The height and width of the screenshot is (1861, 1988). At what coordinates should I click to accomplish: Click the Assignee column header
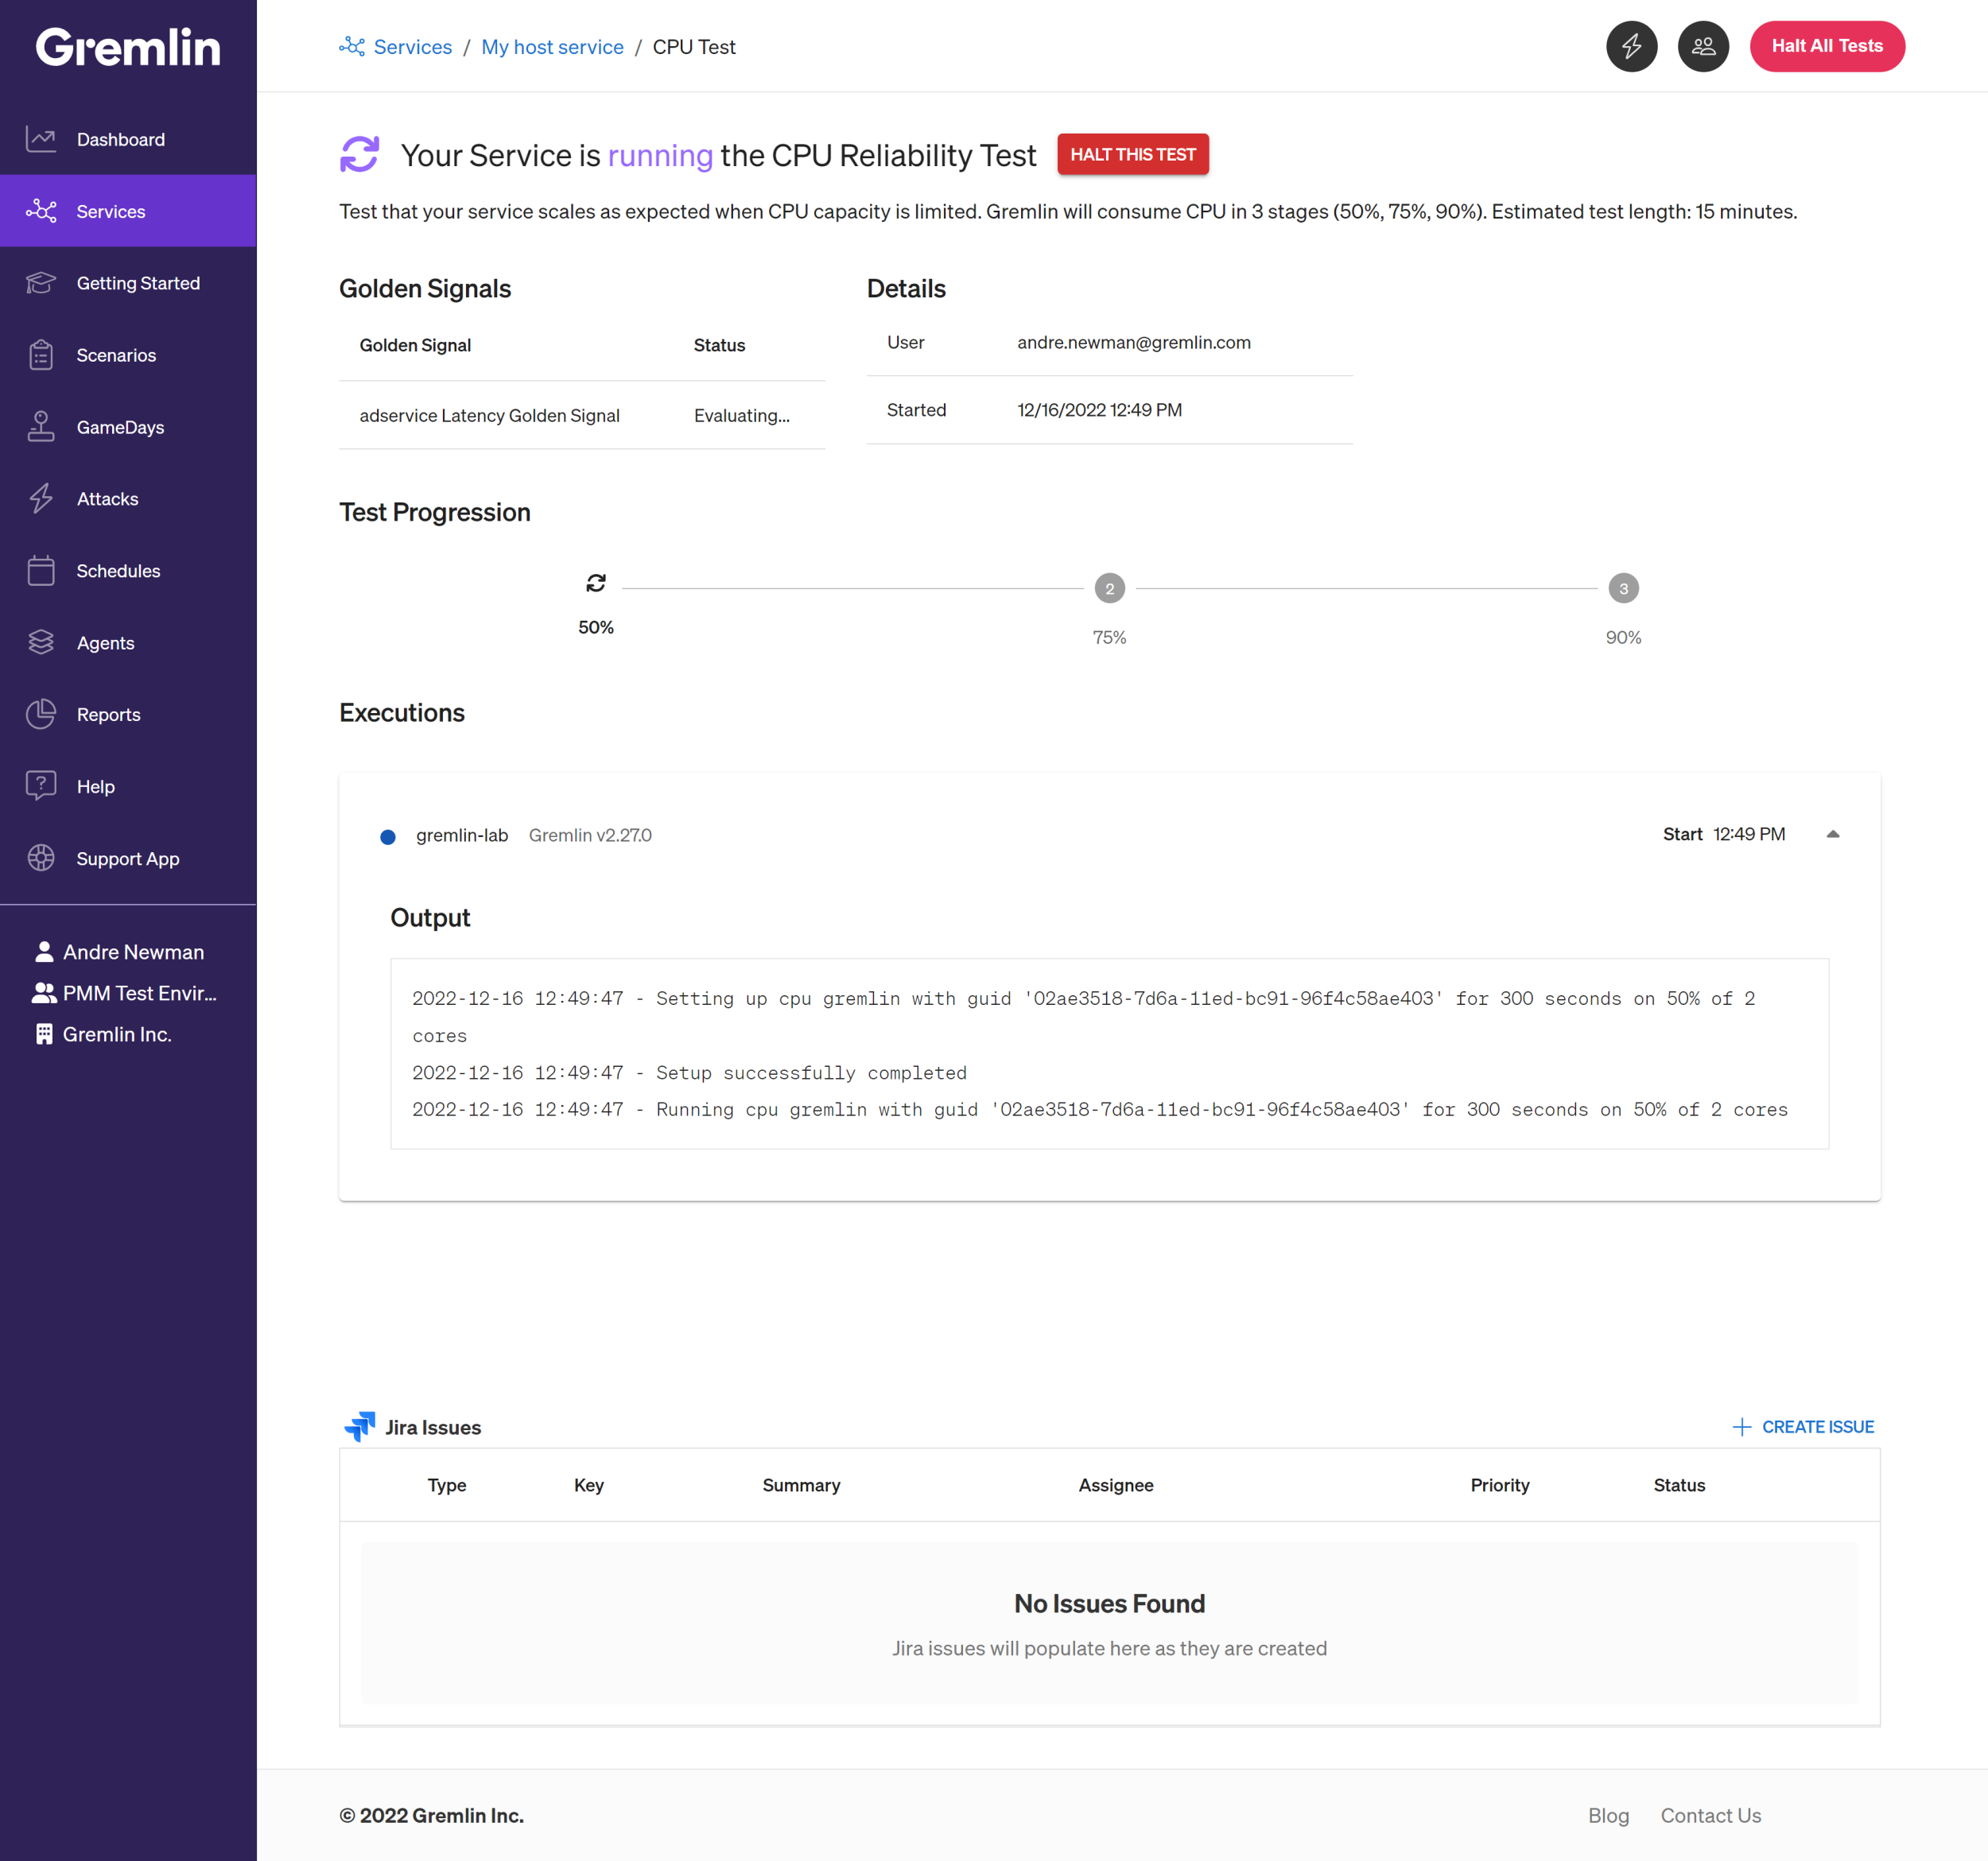point(1116,1485)
